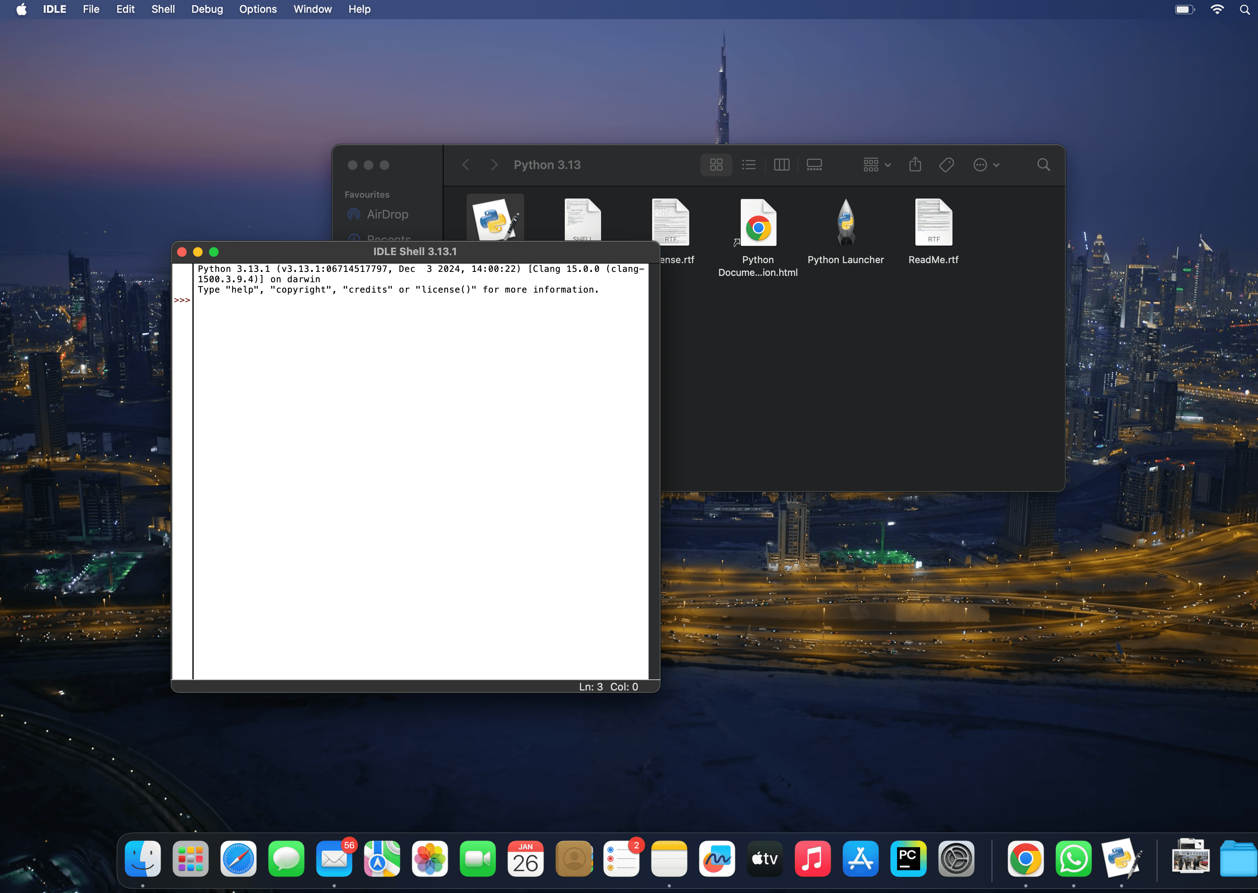Open Reminders from the Dock
Screen dimensions: 1258x893
pos(621,858)
